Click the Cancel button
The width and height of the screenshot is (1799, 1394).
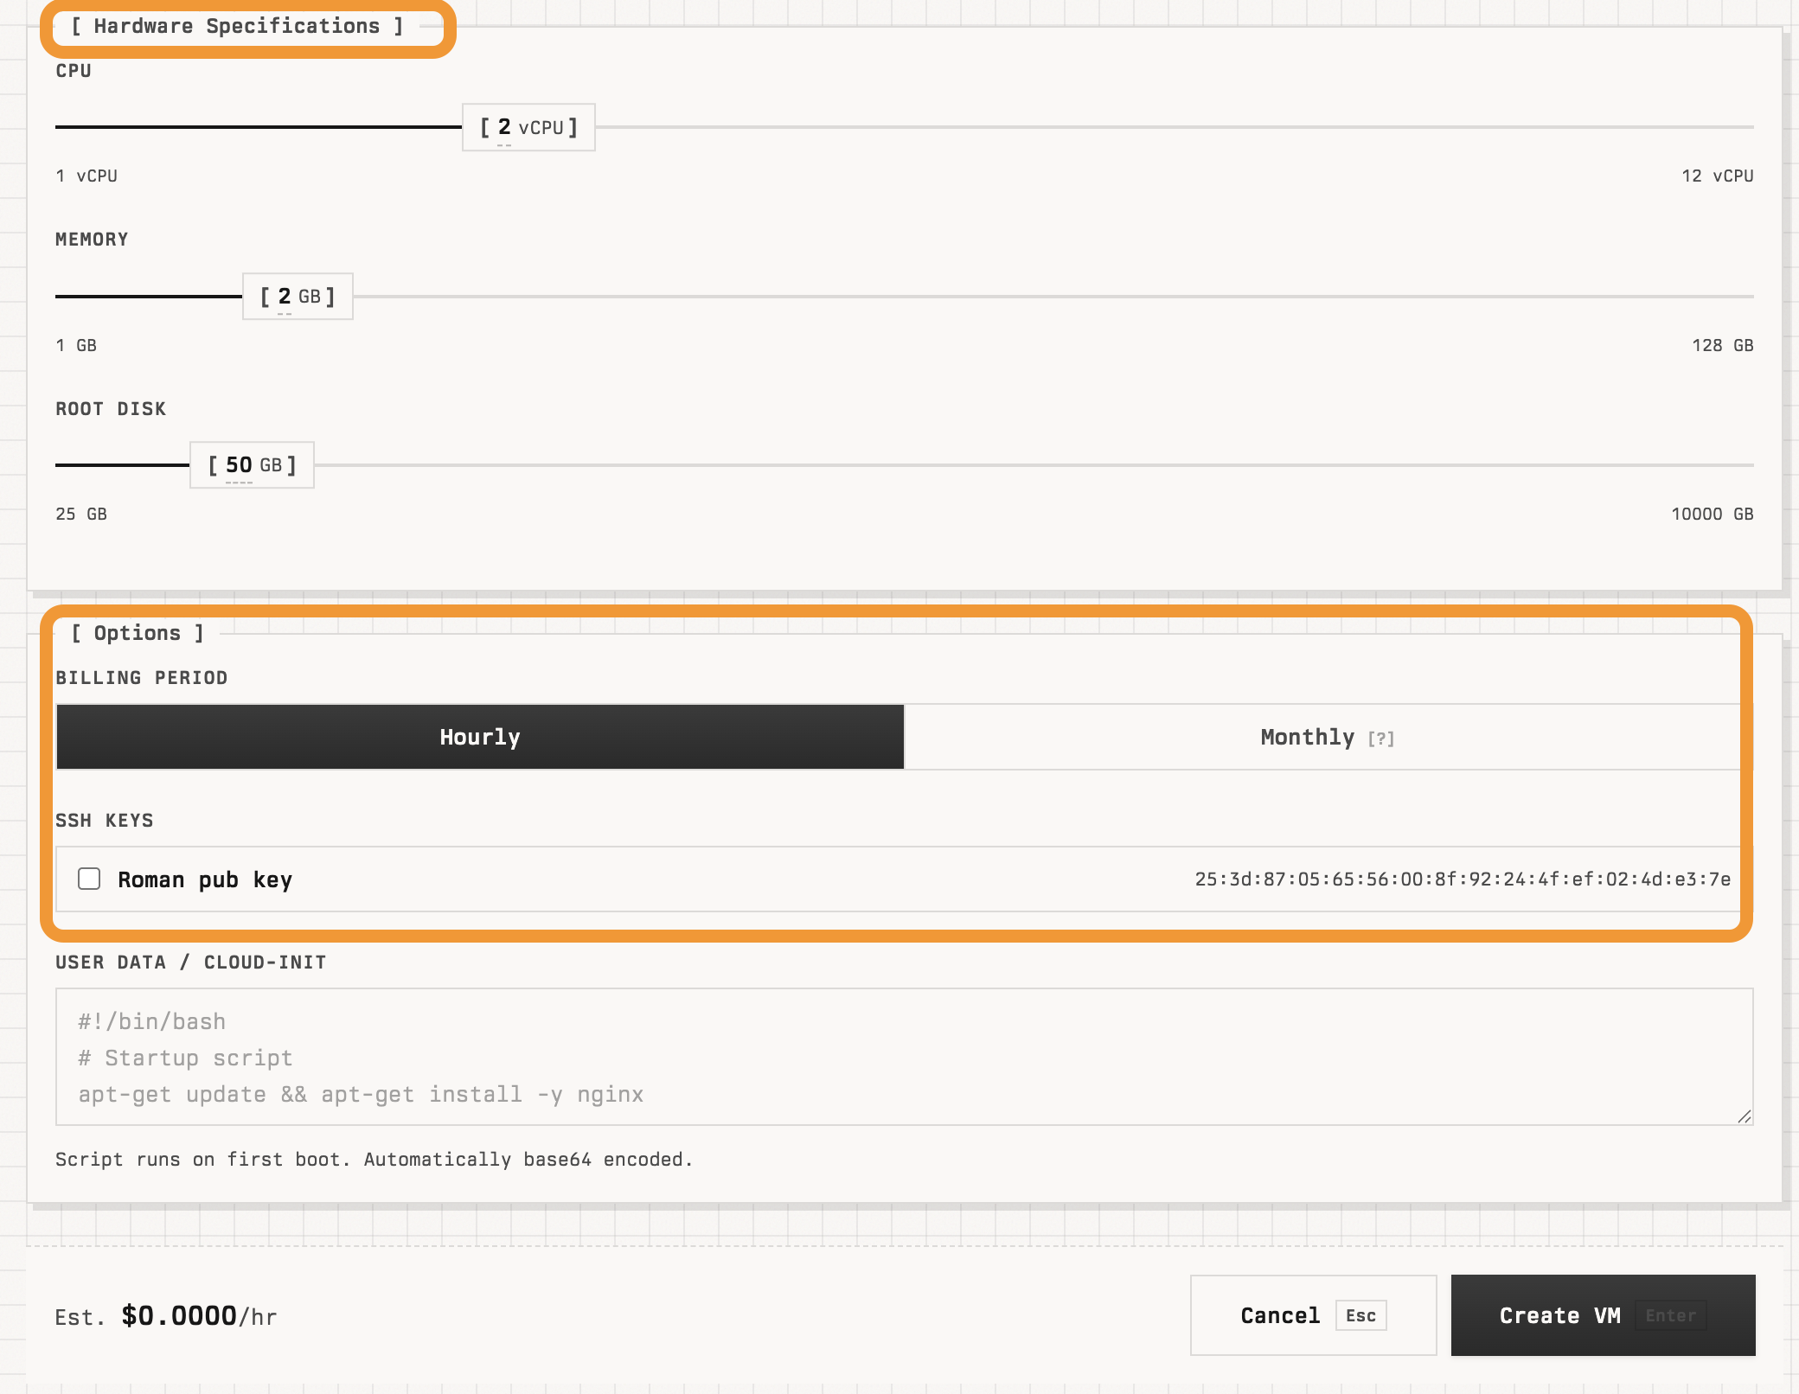tap(1313, 1315)
